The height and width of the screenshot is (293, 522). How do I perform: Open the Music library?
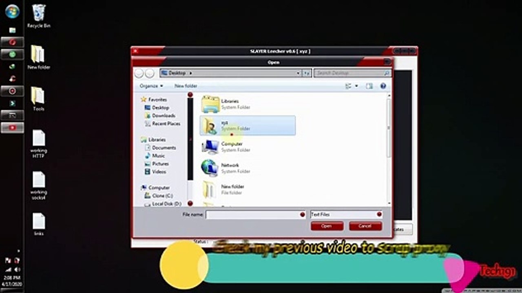[x=155, y=156]
